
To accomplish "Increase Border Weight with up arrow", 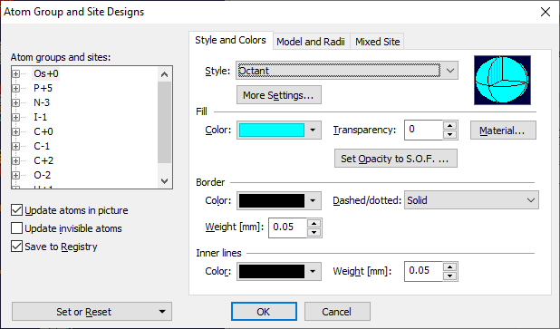I will click(x=314, y=223).
